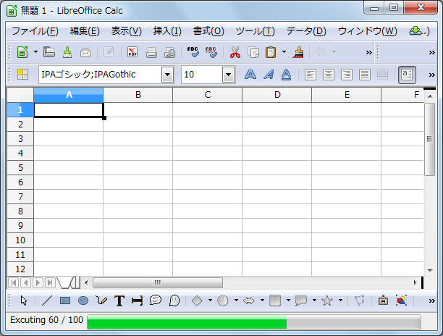The height and width of the screenshot is (336, 443).
Task: Select the Line drawing tool
Action: (47, 301)
